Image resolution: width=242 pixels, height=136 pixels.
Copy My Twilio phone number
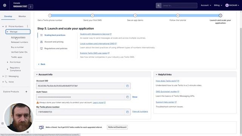coord(127,112)
